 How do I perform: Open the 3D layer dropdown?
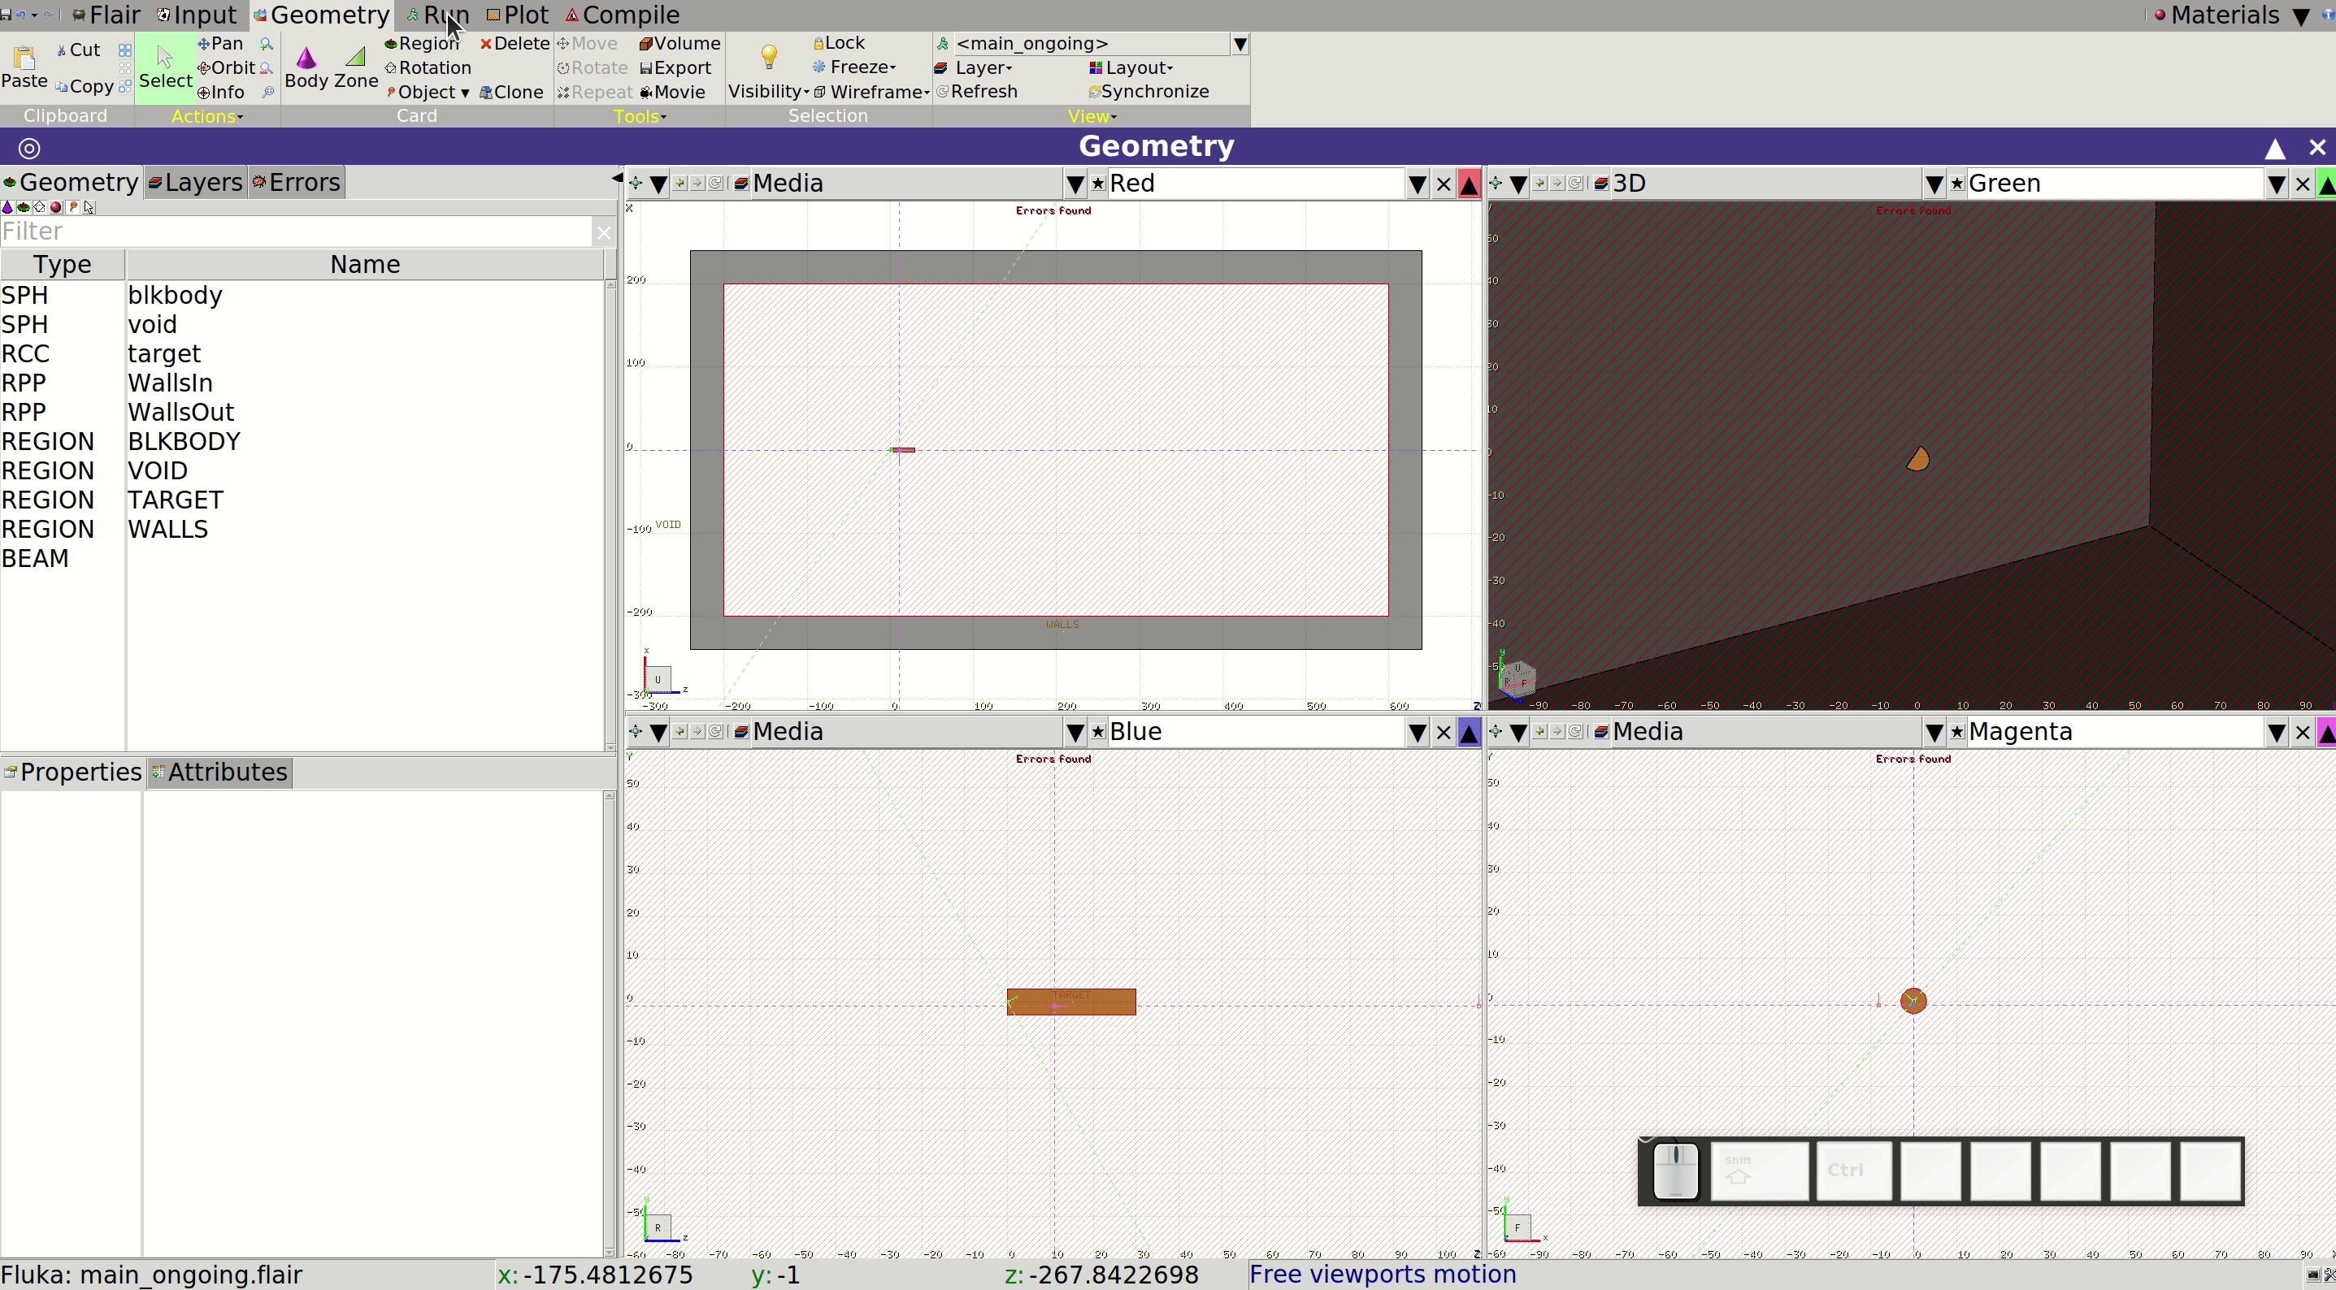click(1934, 184)
